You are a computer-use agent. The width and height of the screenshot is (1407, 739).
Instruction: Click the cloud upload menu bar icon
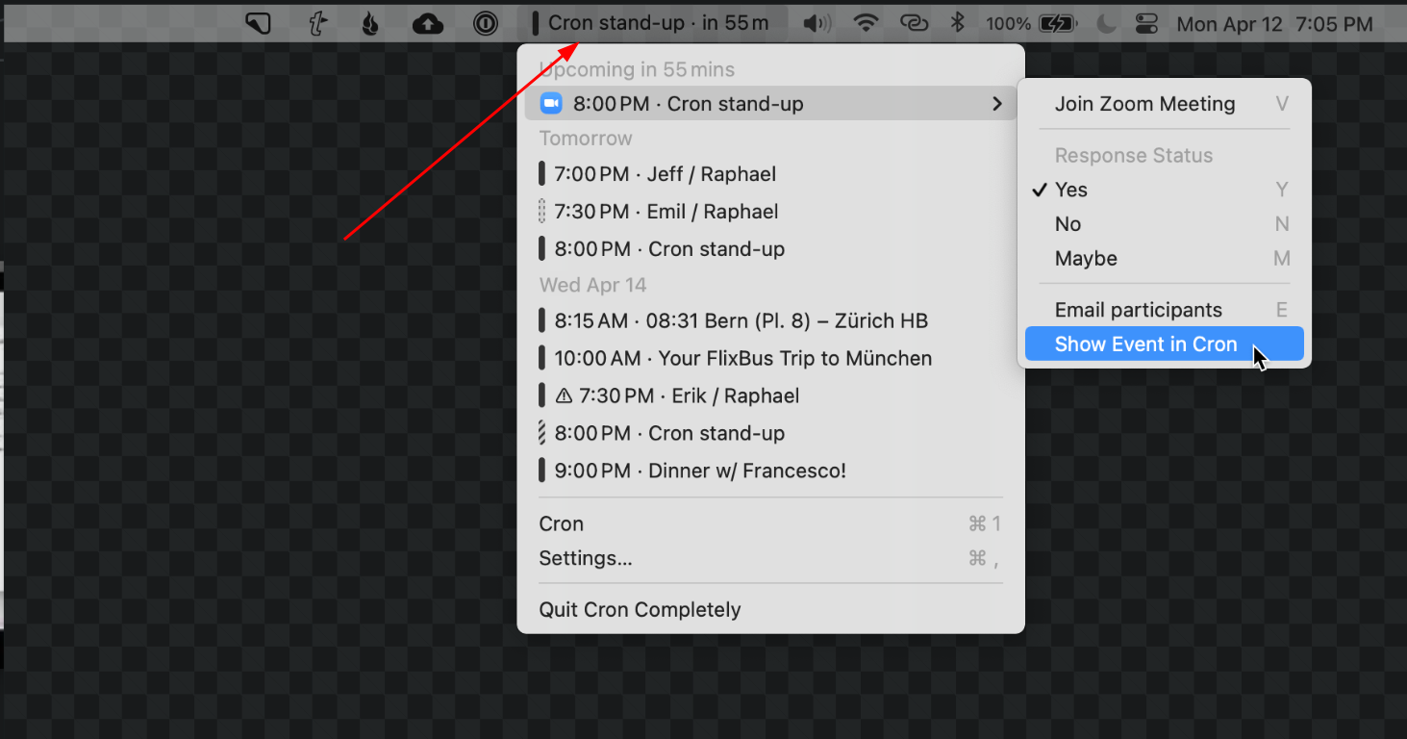(427, 23)
